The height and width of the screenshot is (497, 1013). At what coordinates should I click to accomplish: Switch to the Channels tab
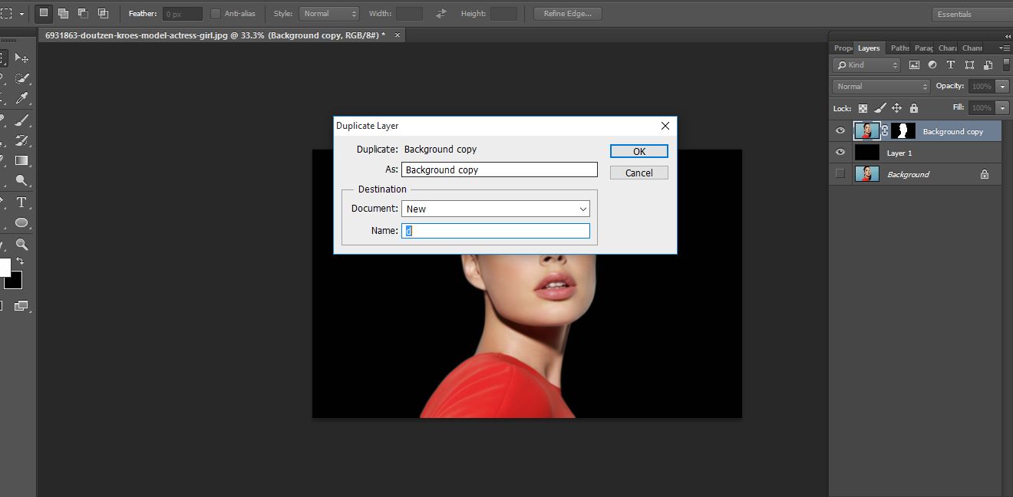point(972,48)
